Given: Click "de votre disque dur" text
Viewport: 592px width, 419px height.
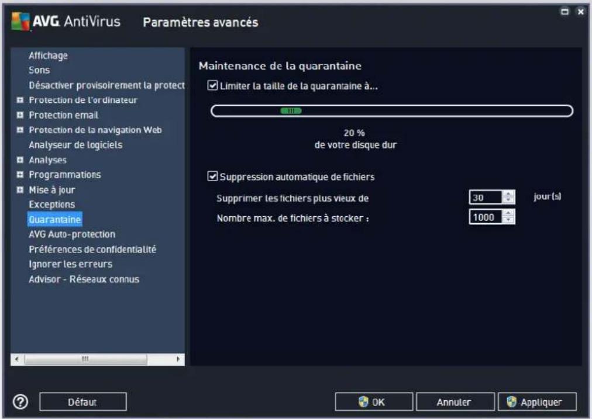Looking at the screenshot, I should [x=356, y=145].
